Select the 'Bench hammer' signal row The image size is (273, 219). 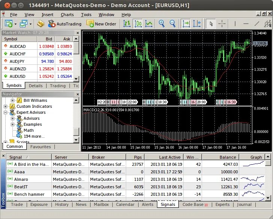coord(136,194)
